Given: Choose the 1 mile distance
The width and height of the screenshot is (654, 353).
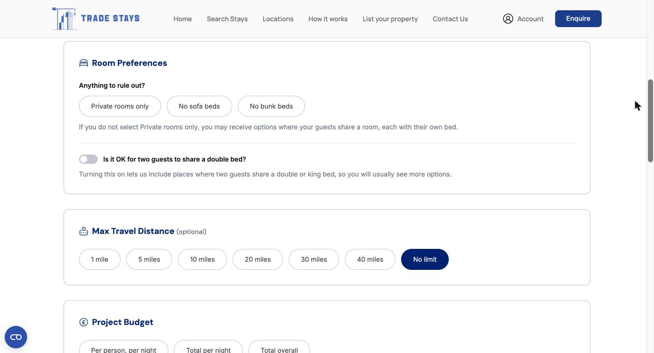Looking at the screenshot, I should point(100,260).
